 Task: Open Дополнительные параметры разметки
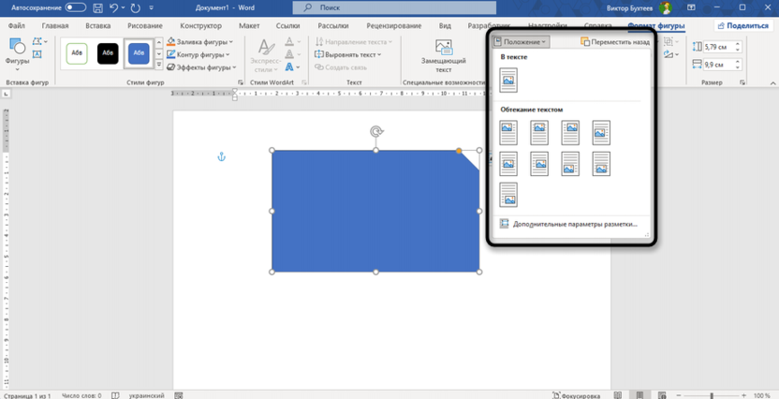(574, 224)
